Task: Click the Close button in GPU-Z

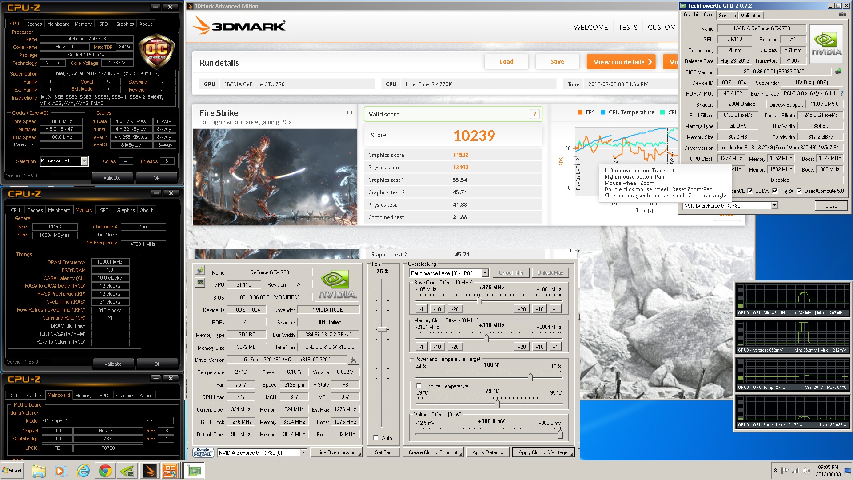Action: [x=831, y=205]
